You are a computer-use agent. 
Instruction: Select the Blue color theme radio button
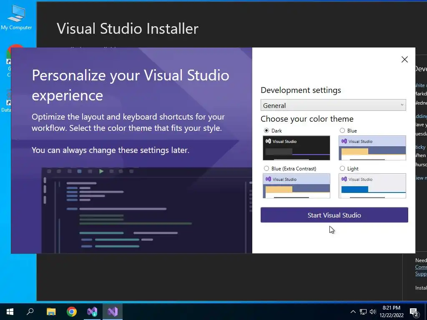pos(342,130)
